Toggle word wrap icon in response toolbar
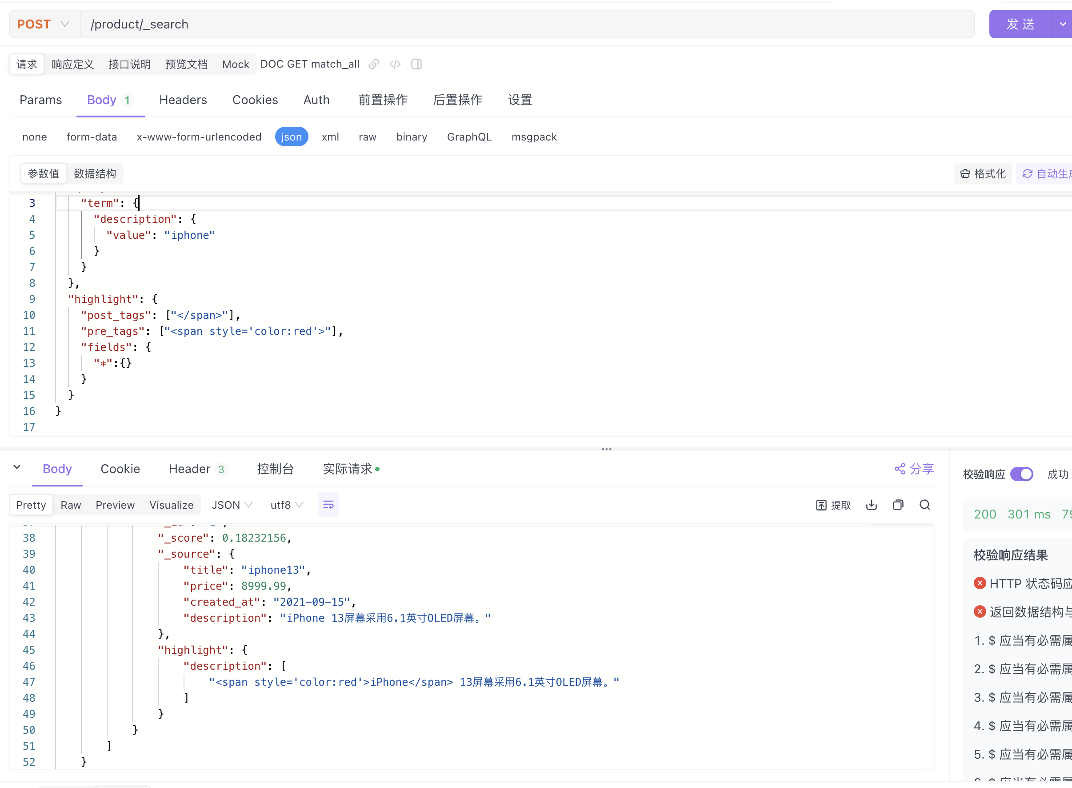Viewport: 1072px width, 788px height. [x=328, y=505]
